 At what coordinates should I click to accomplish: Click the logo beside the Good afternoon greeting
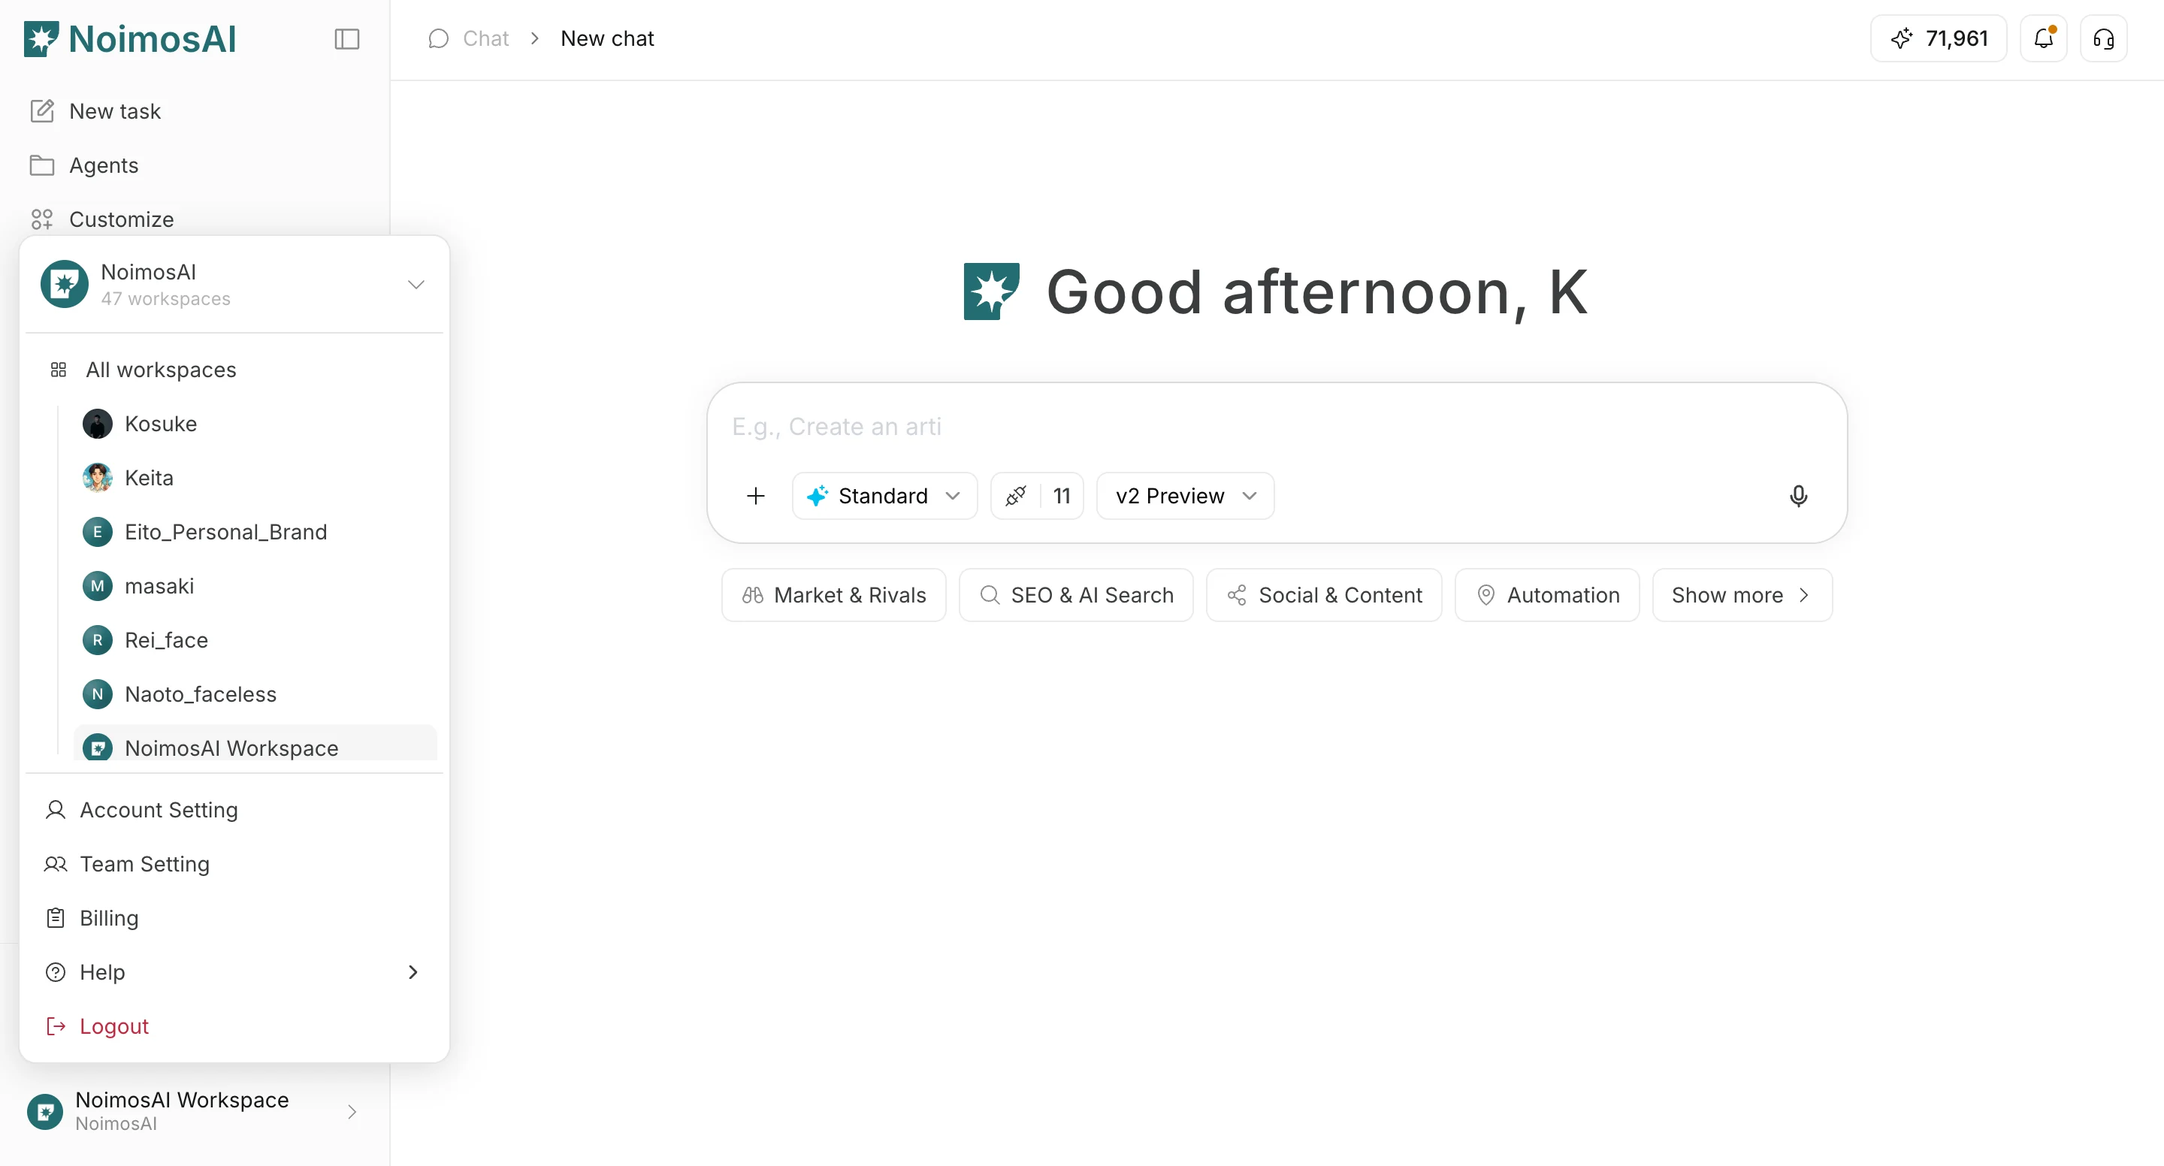(x=991, y=291)
